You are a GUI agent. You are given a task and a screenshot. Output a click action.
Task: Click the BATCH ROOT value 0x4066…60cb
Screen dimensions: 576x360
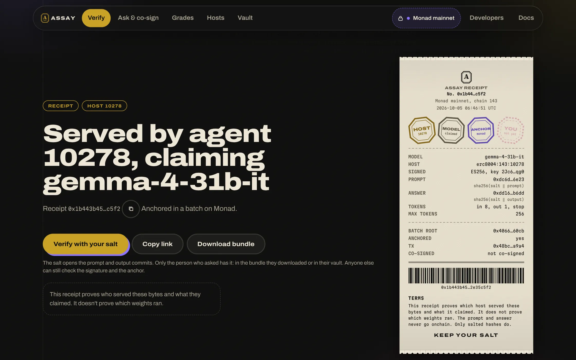[508, 231]
